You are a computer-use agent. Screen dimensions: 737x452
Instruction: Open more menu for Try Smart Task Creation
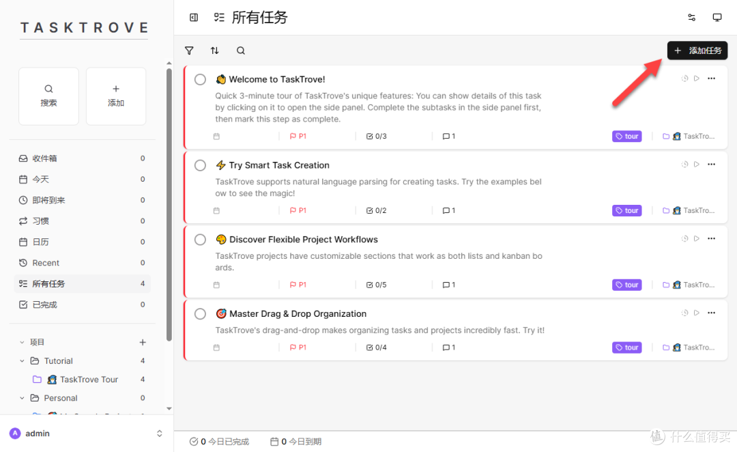click(x=711, y=164)
